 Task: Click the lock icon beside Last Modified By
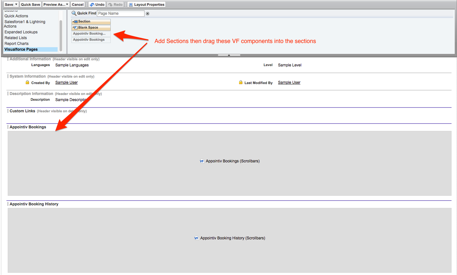click(241, 82)
